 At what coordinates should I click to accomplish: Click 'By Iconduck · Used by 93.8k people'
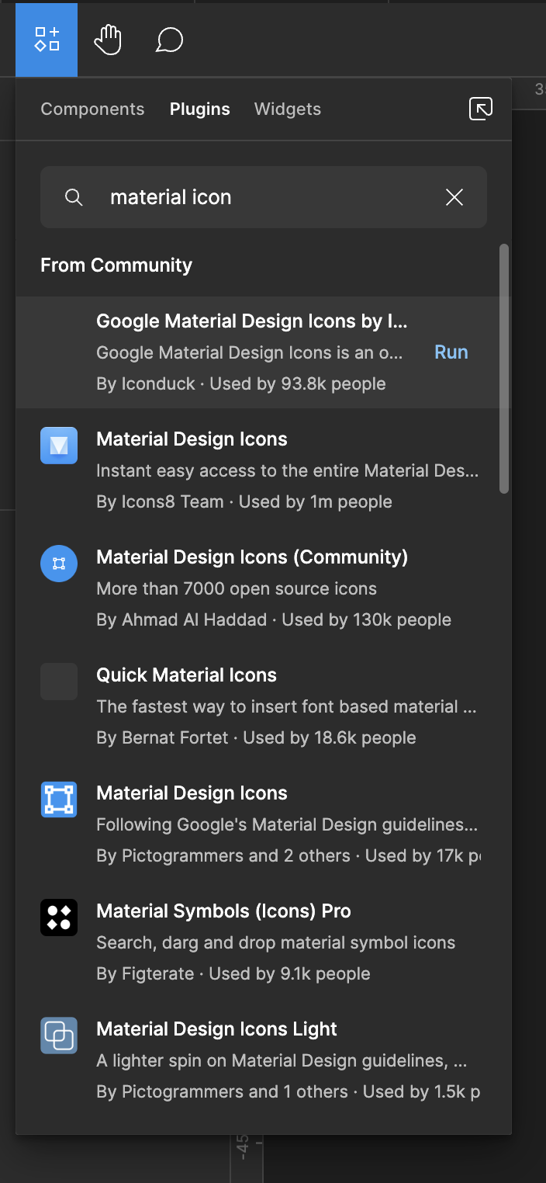(x=241, y=383)
